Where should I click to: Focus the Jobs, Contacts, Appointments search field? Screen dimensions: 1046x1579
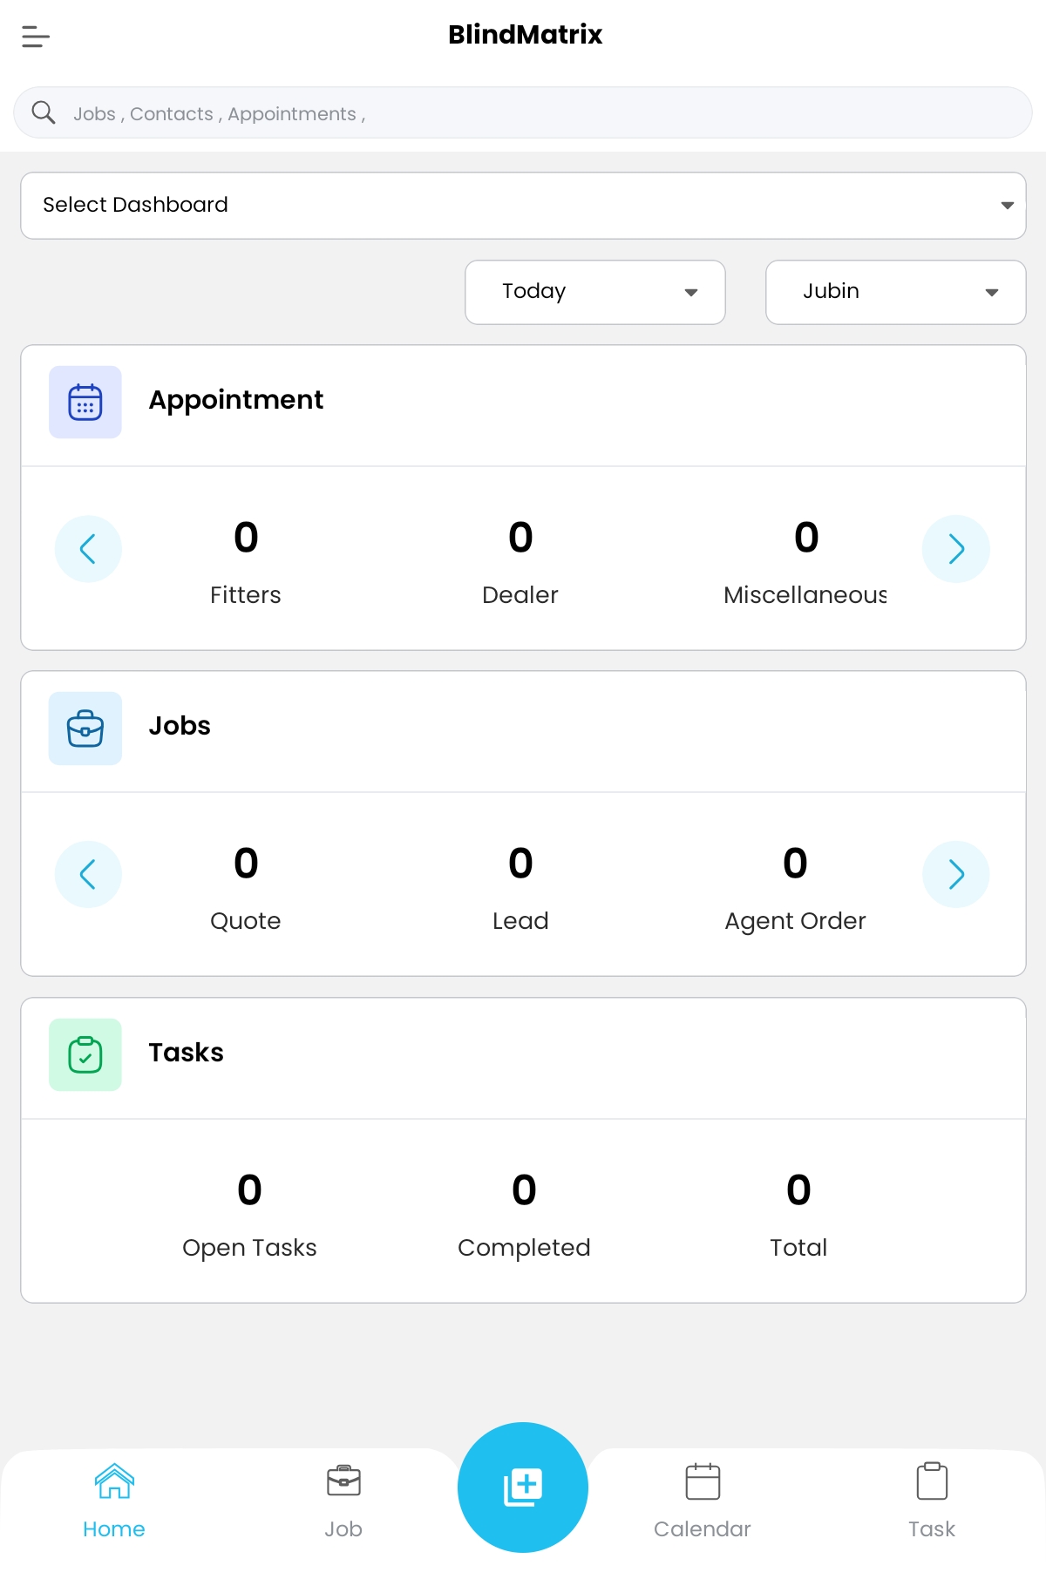point(523,112)
